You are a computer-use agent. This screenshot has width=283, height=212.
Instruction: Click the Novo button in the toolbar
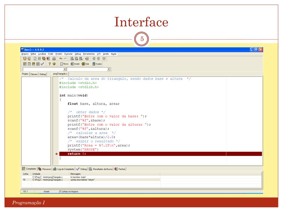(64, 64)
